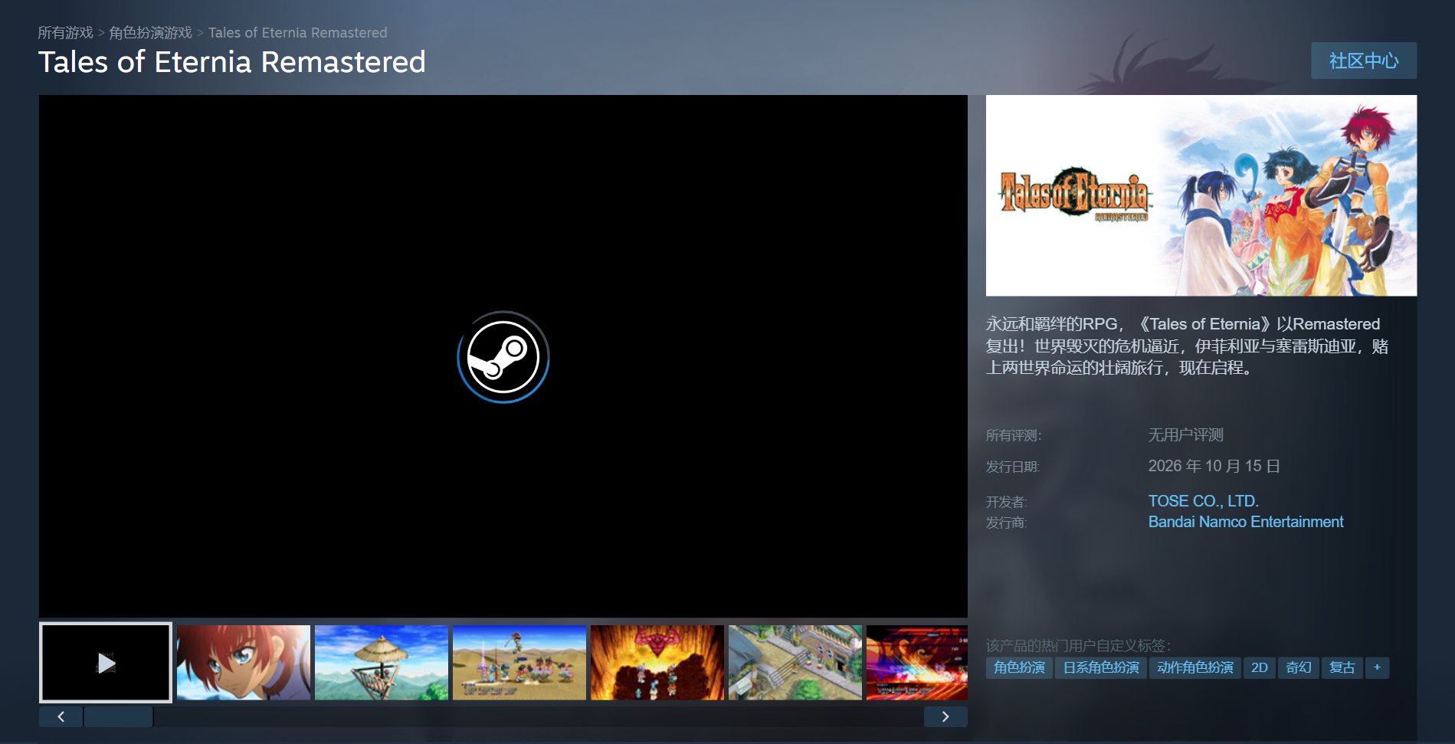Go to 角色扮演游戏 in the breadcrumb

pyautogui.click(x=150, y=33)
